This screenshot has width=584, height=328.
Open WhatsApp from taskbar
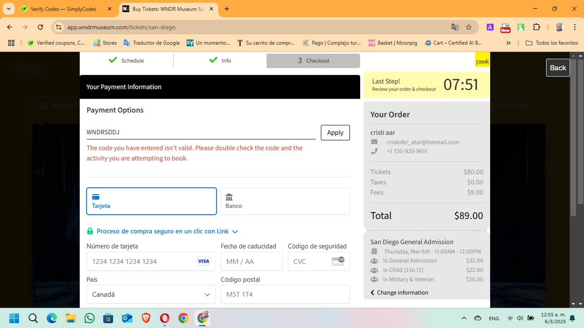pyautogui.click(x=89, y=318)
